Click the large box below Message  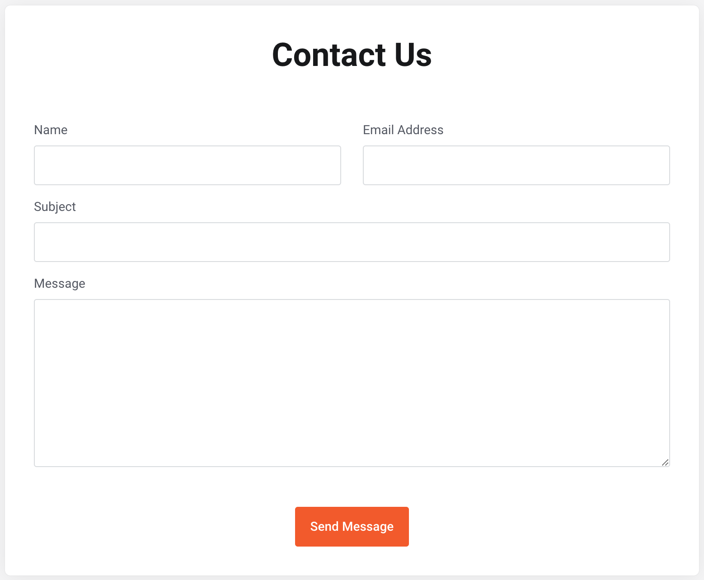pos(352,383)
